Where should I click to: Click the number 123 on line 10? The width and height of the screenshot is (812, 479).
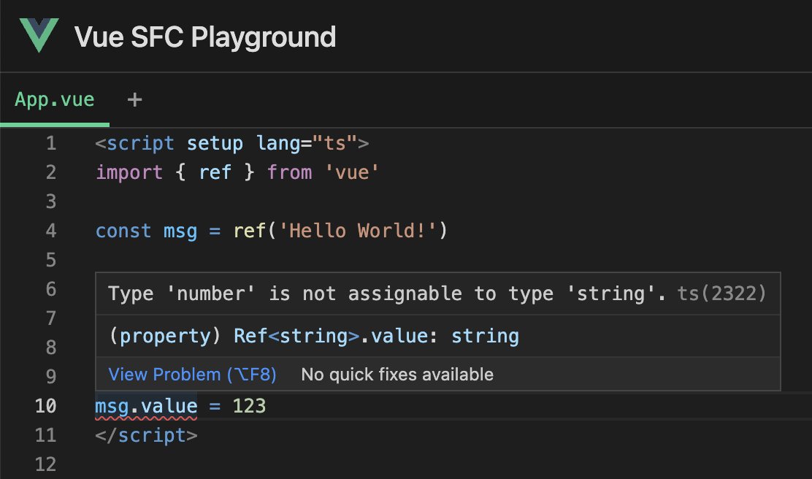click(x=249, y=406)
